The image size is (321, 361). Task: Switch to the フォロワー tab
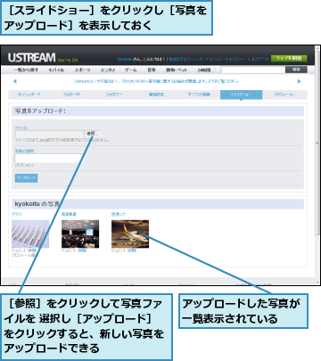click(x=114, y=94)
